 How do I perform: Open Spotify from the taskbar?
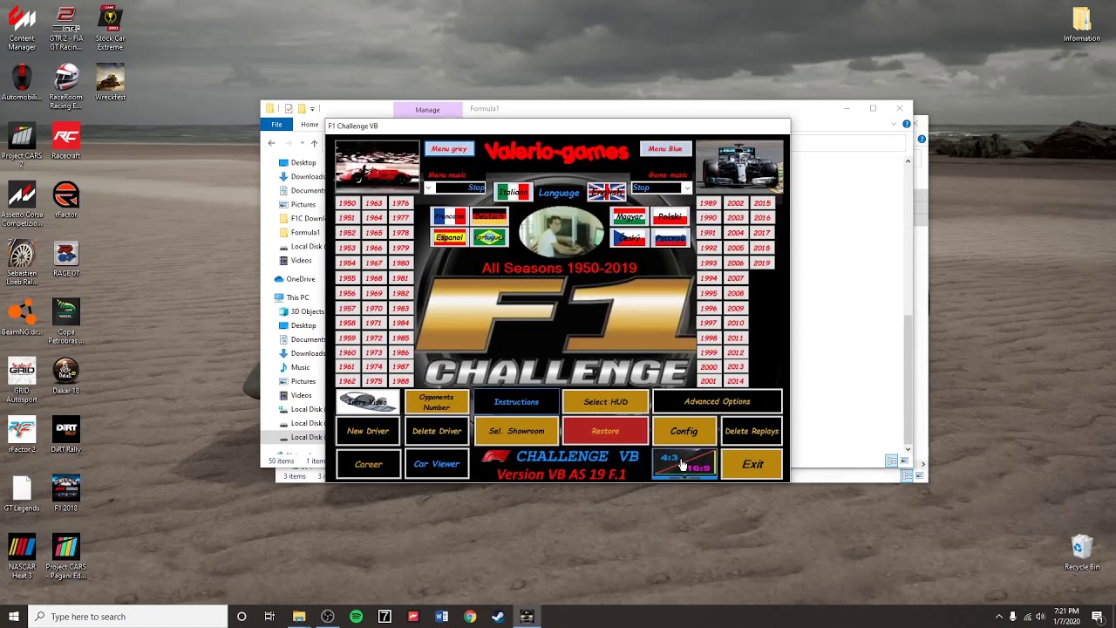coord(356,617)
